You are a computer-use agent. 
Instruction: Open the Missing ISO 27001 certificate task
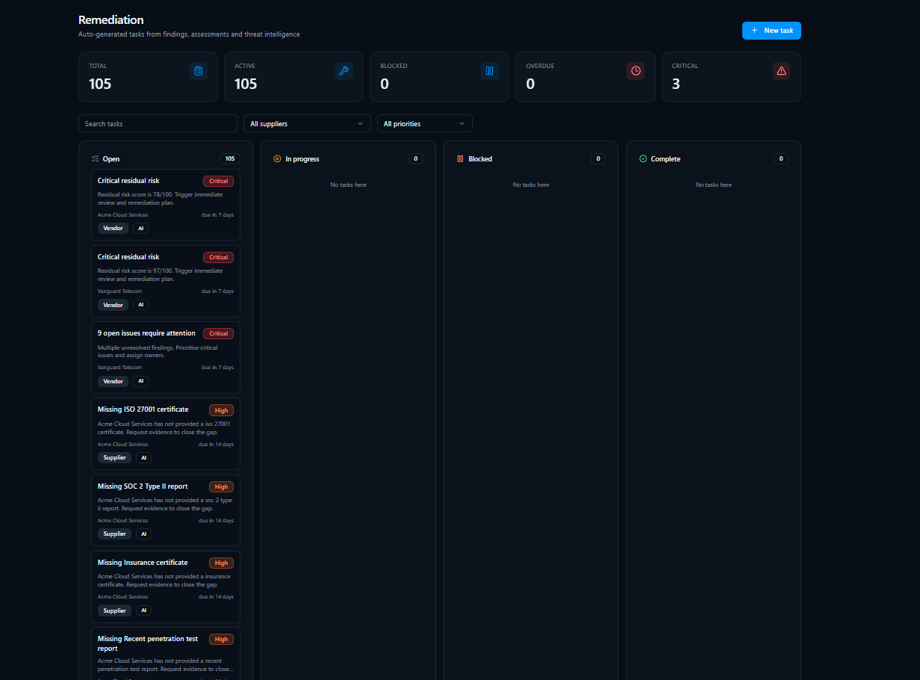[x=166, y=434]
